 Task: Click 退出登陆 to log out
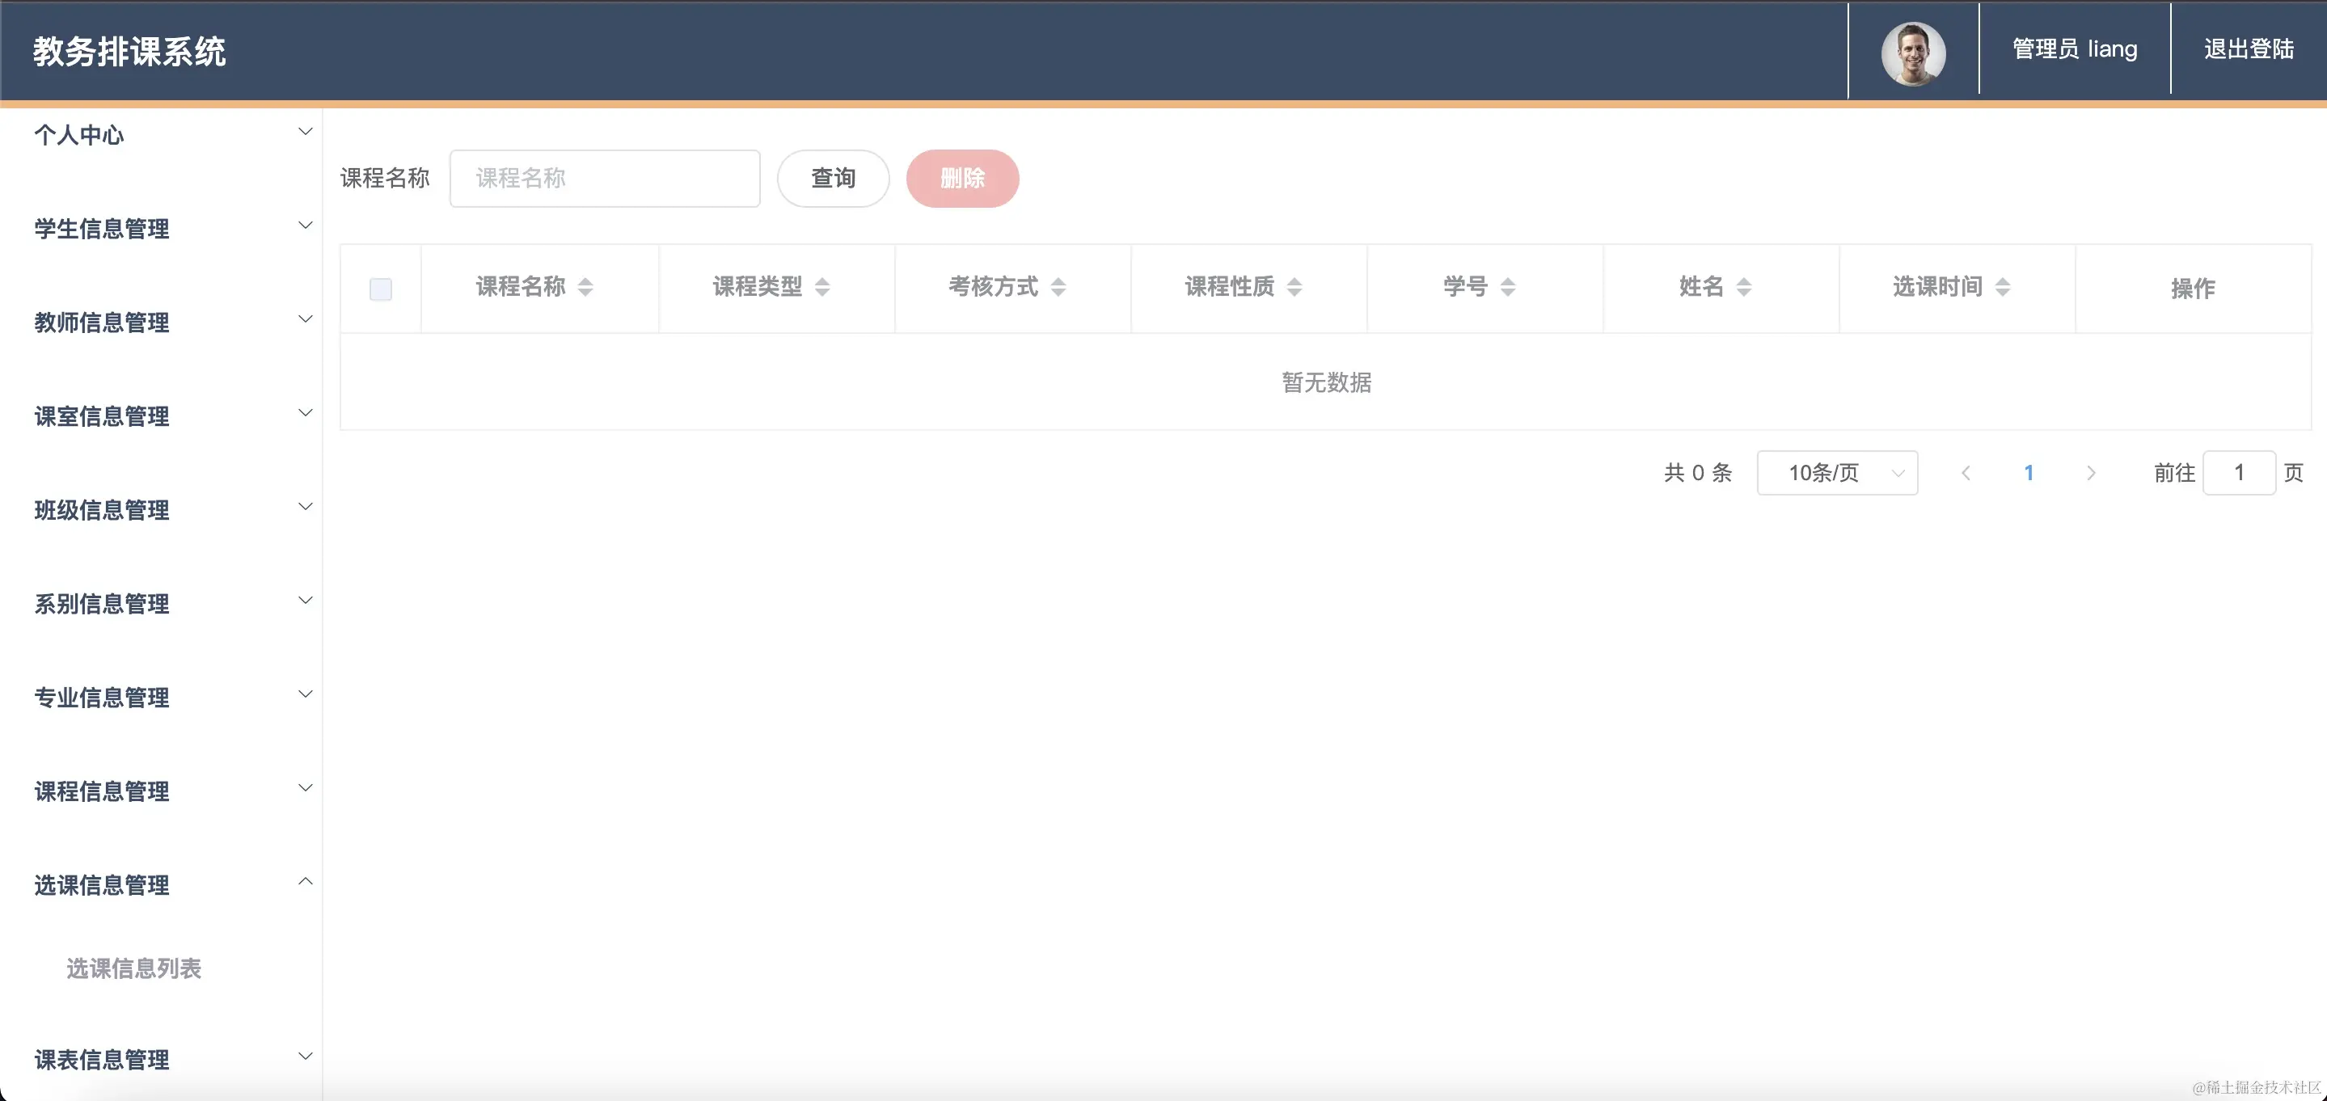pyautogui.click(x=2249, y=49)
